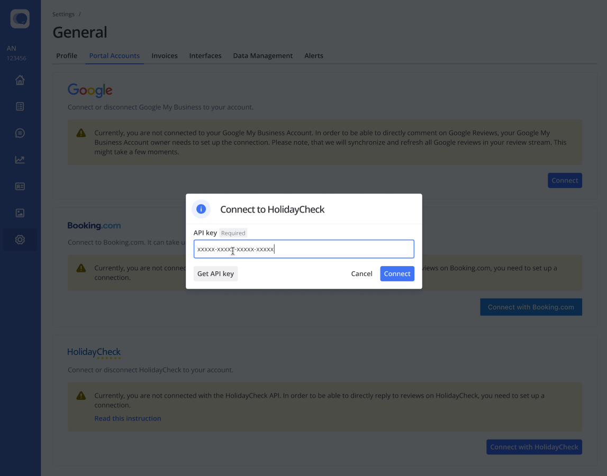Click text 'Connect or disconnect HolidayCheck to your account'
This screenshot has height=476, width=607.
[x=150, y=370]
